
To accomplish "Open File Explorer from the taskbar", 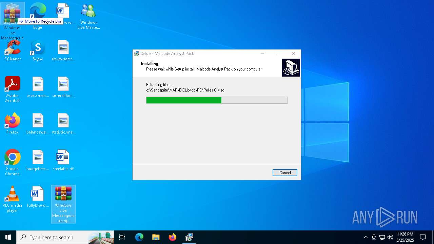I will [156, 237].
